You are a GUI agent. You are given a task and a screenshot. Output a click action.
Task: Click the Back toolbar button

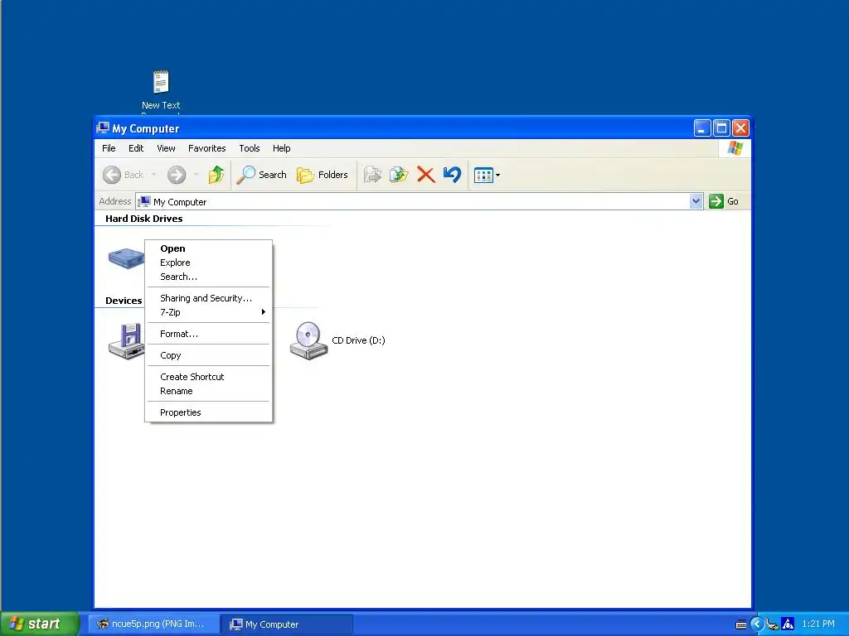124,175
